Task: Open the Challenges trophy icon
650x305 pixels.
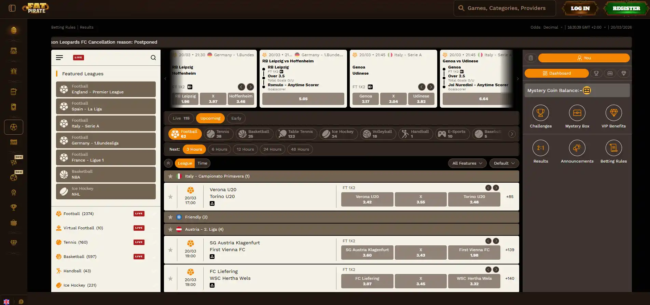Action: pyautogui.click(x=540, y=113)
